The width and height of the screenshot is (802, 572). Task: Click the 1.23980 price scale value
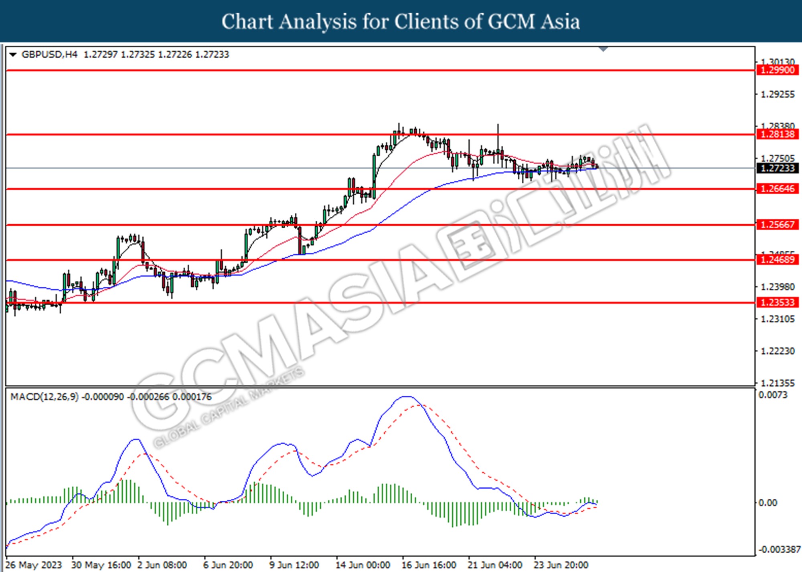pyautogui.click(x=778, y=287)
